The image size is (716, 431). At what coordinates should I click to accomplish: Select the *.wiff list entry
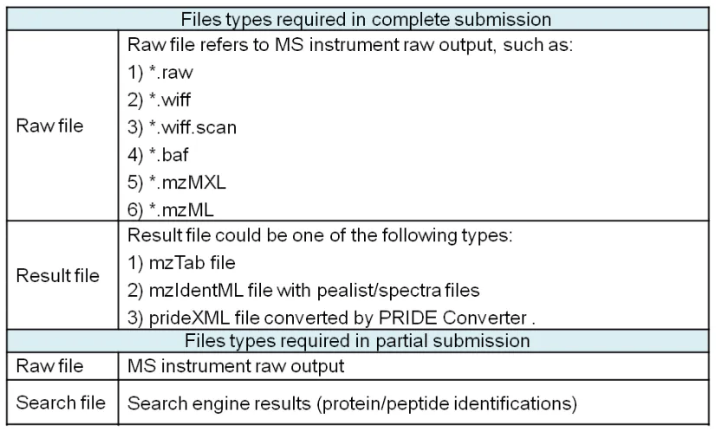click(x=159, y=100)
